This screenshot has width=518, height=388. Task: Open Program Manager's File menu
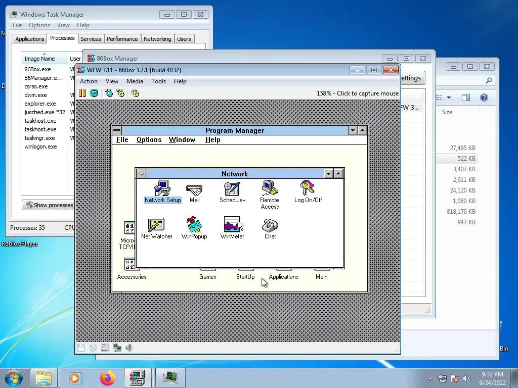pyautogui.click(x=122, y=139)
